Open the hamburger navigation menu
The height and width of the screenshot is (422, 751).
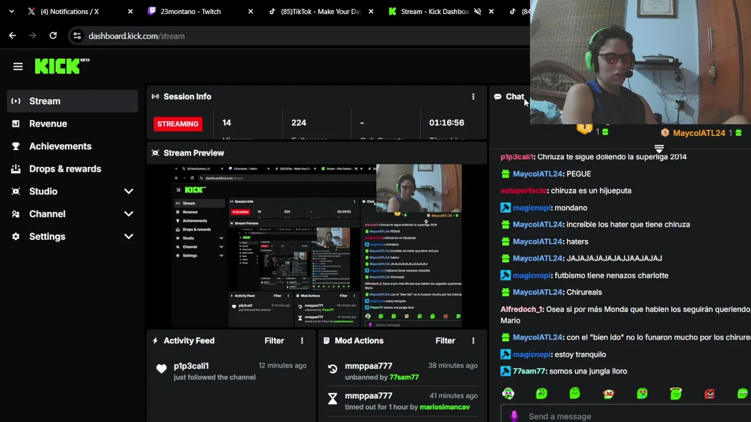(x=18, y=67)
